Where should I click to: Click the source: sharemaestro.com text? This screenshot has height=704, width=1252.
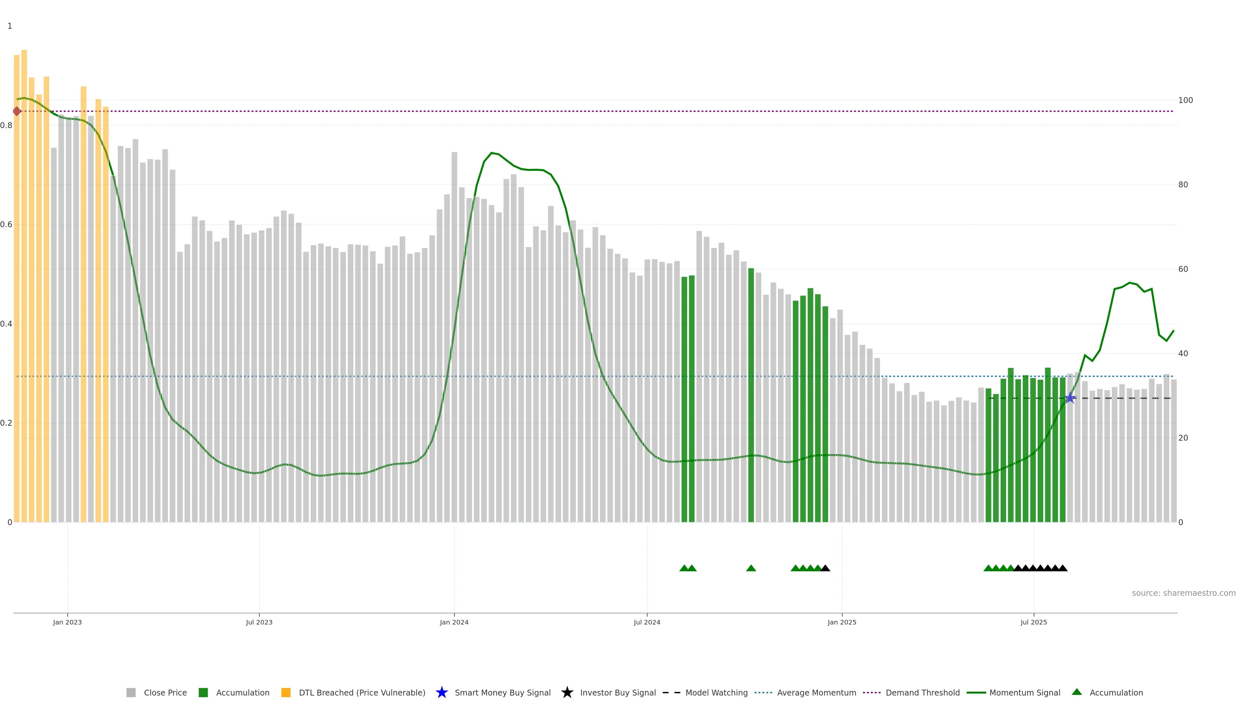click(1184, 593)
